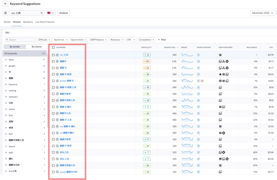This screenshot has width=277, height=180.
Task: Expand the 'tools' keyword group
Action: (x=6, y=60)
